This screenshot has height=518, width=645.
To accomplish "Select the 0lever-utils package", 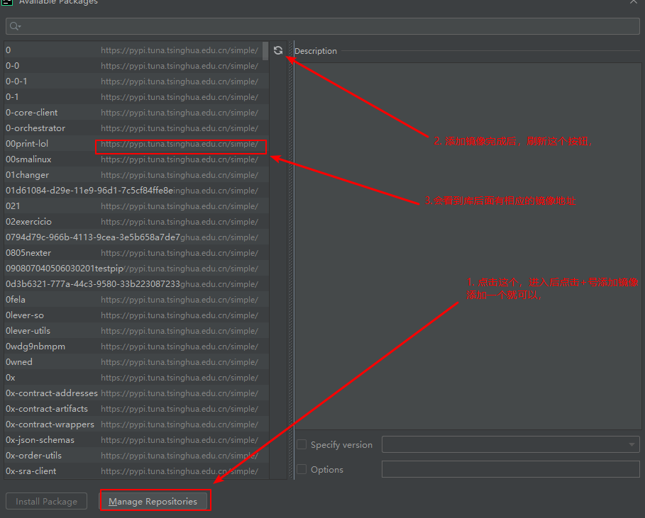I will tap(136, 331).
